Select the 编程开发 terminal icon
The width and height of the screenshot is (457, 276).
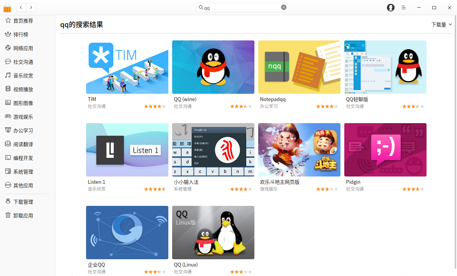[8, 158]
